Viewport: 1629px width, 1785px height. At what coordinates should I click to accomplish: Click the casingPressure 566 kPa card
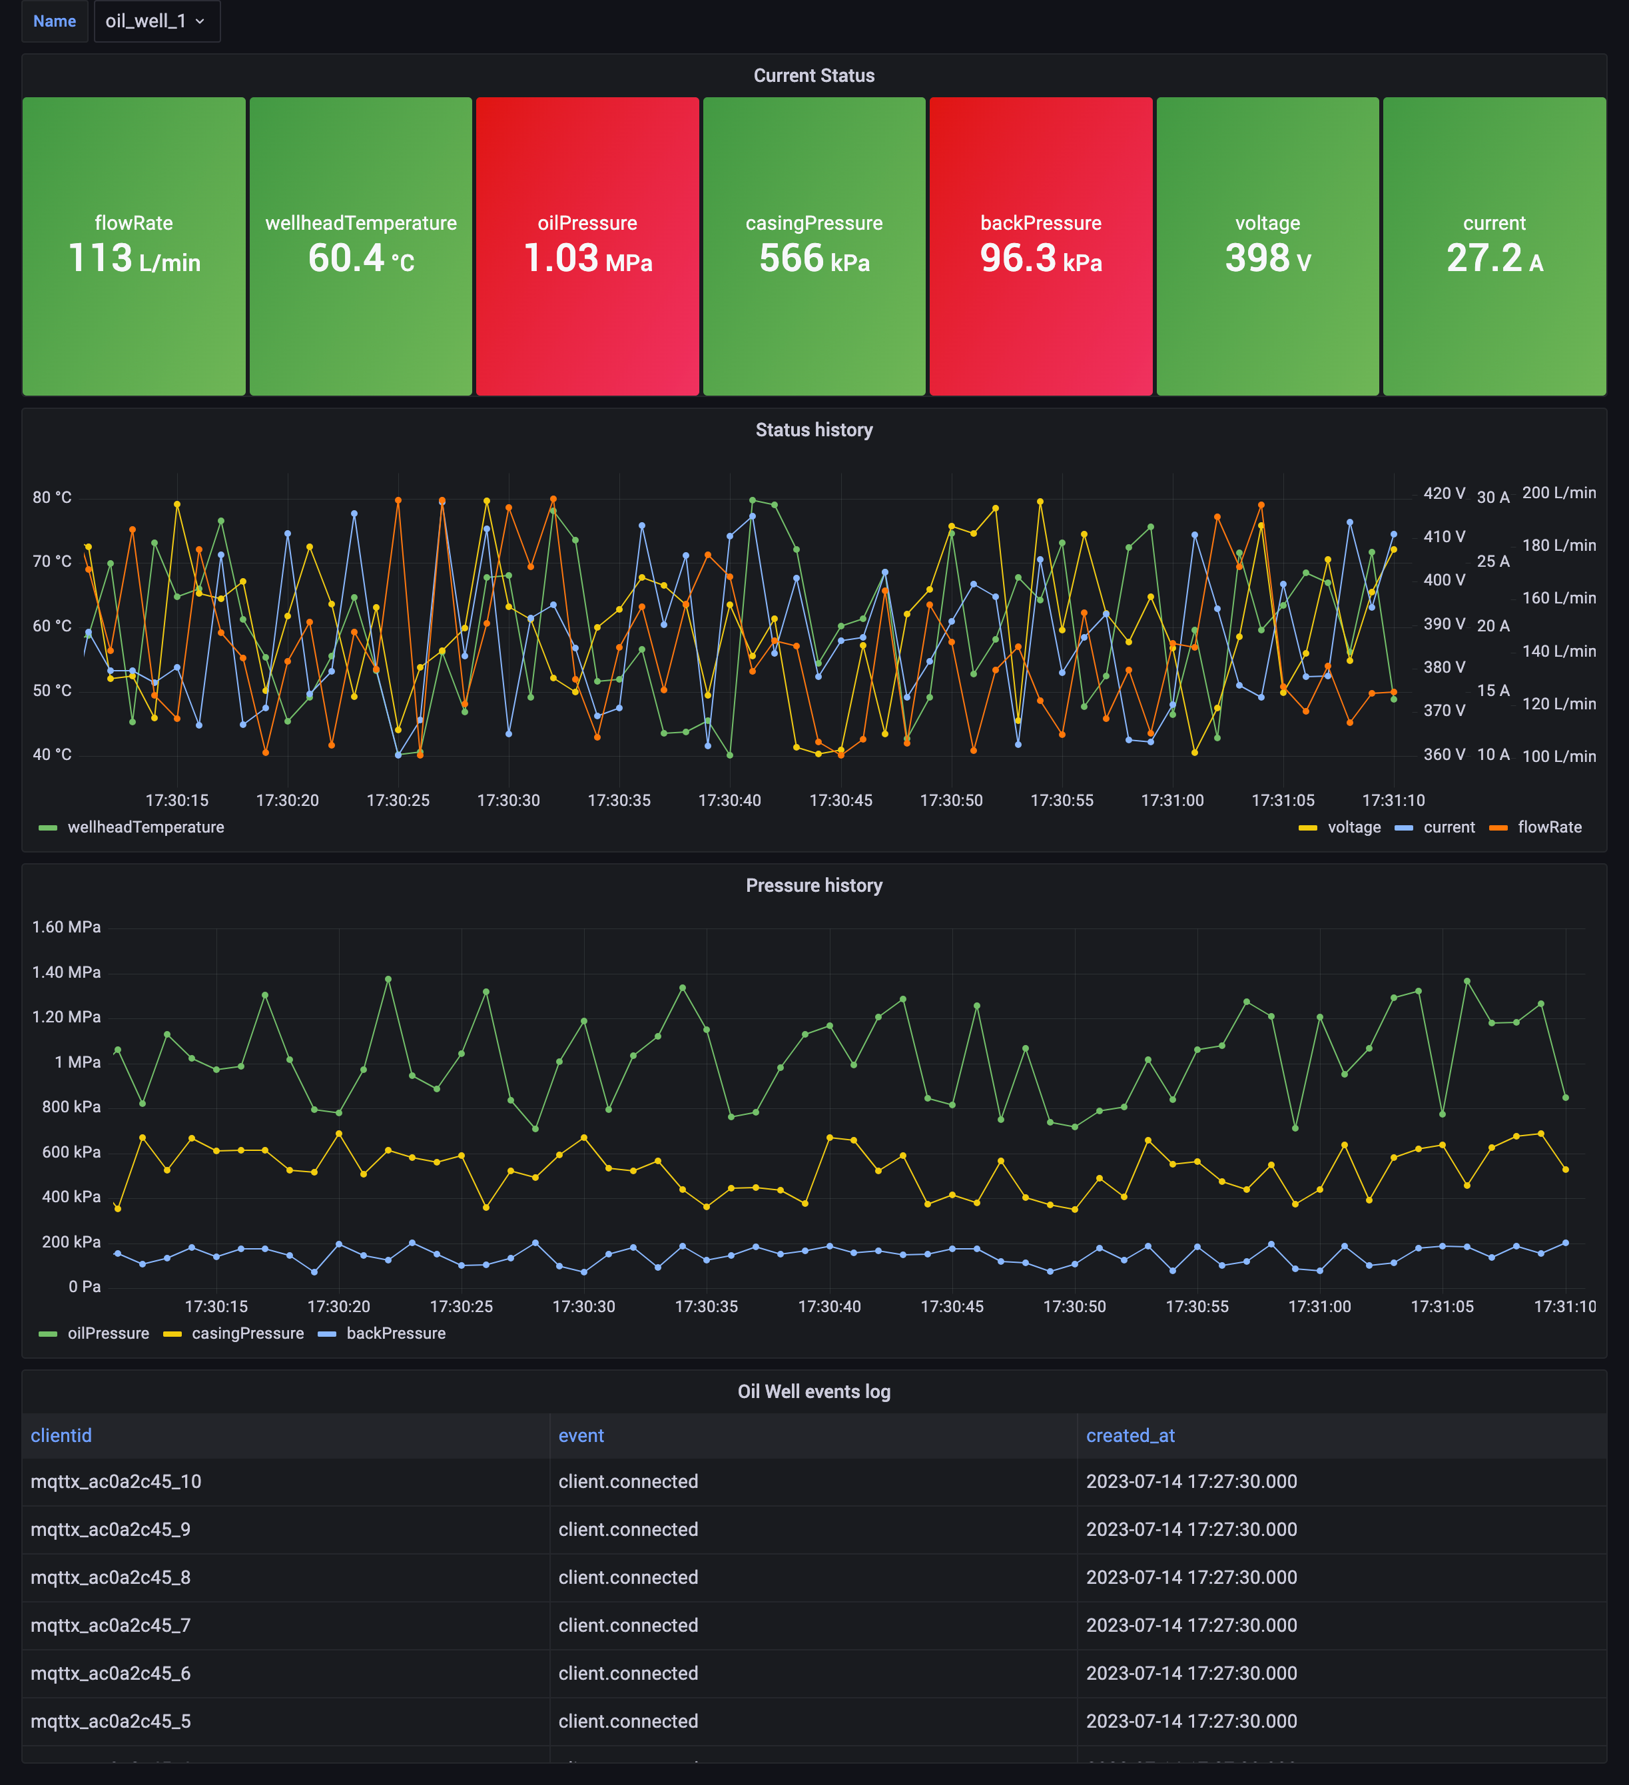click(x=814, y=246)
